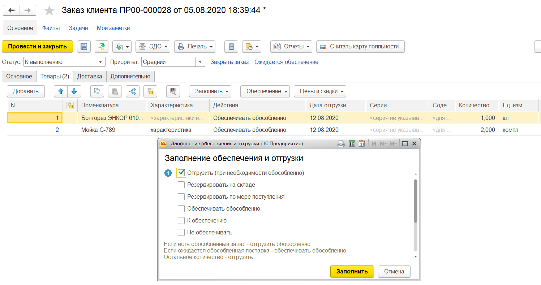Check the К обеспечению option
The image size is (541, 285).
pos(181,221)
